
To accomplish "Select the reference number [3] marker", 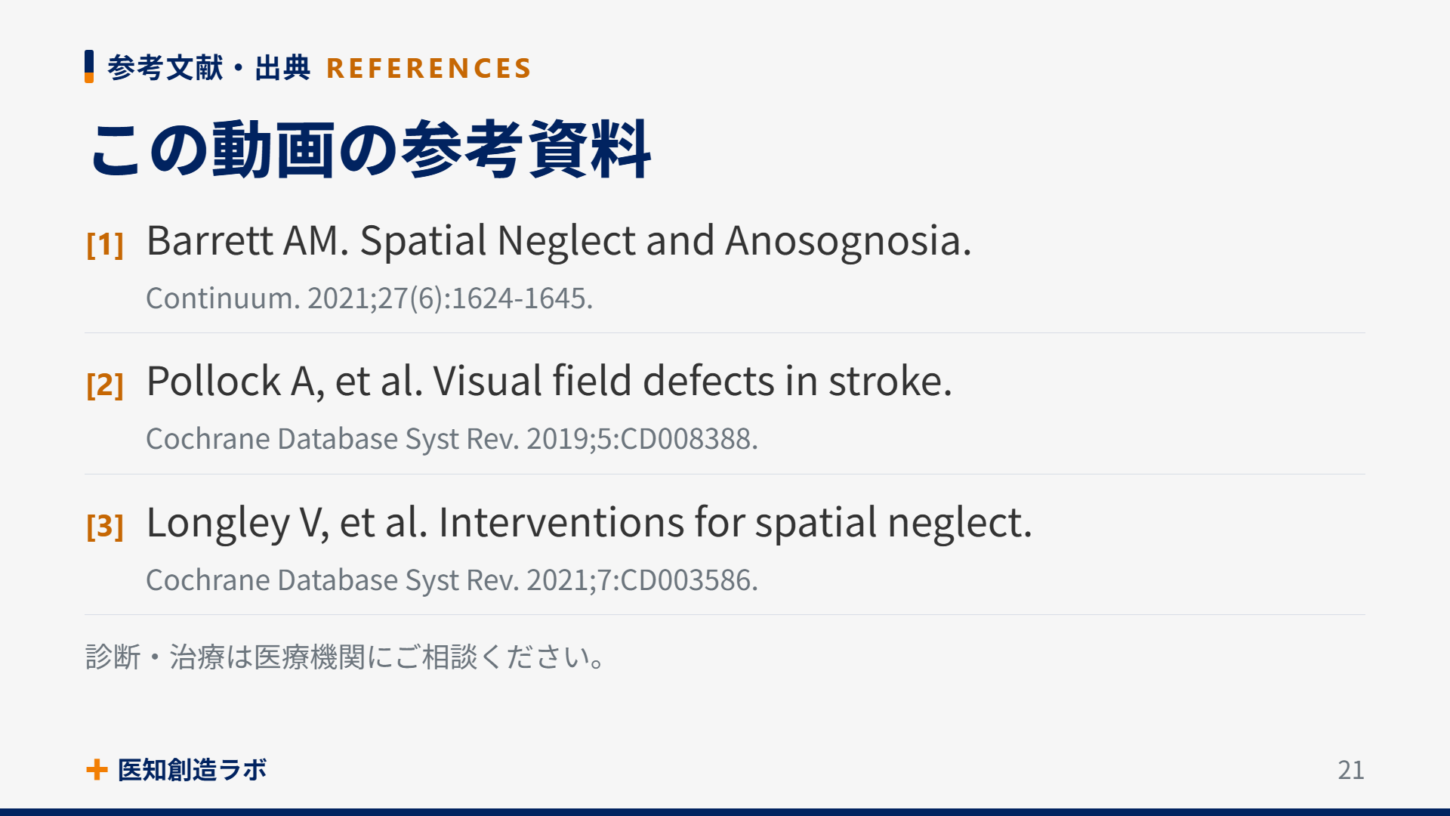I will click(105, 526).
